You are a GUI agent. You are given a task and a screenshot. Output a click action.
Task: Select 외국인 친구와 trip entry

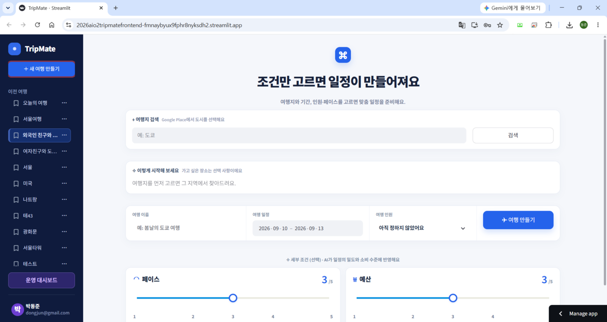click(39, 135)
